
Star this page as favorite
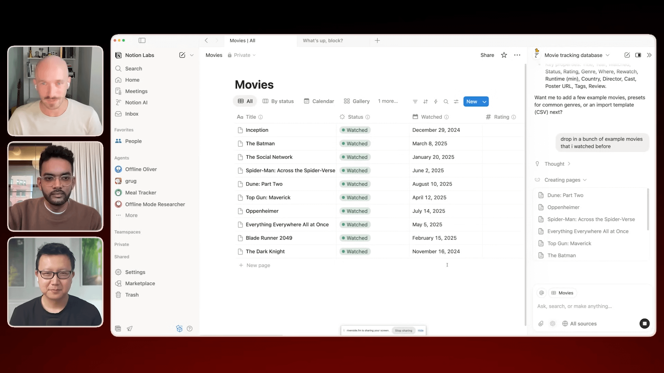pos(504,55)
